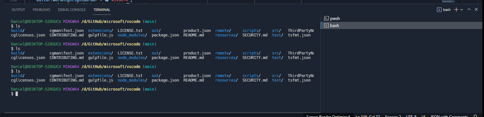Image resolution: width=484 pixels, height=117 pixels.
Task: Click the Ln 116, Col 37 indicator
Action: tap(368, 116)
